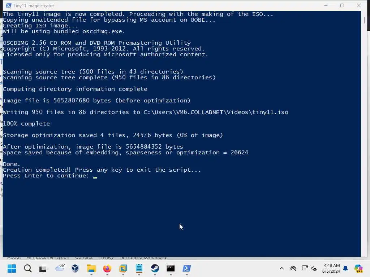
Task: Open the clock showing 4:48 AM
Action: 331,268
